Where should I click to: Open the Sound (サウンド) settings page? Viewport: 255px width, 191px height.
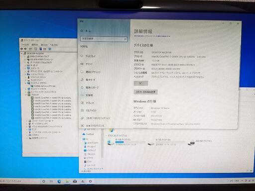click(x=89, y=64)
